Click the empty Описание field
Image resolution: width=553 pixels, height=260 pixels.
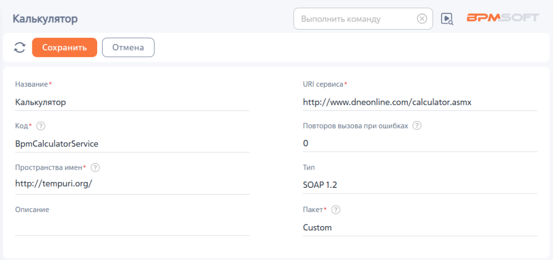tap(133, 228)
